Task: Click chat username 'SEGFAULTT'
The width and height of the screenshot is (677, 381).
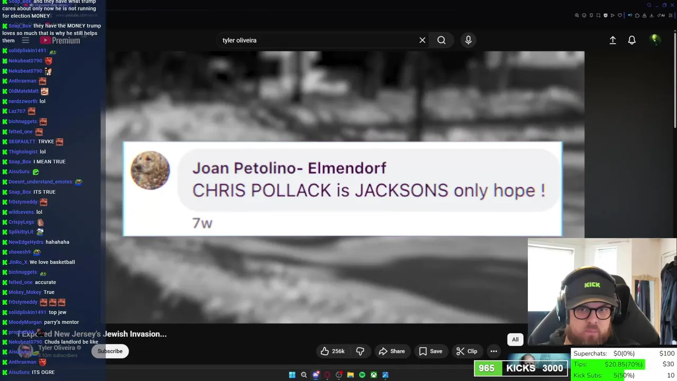Action: click(22, 141)
